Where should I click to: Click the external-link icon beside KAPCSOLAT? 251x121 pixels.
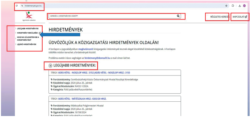(246, 17)
